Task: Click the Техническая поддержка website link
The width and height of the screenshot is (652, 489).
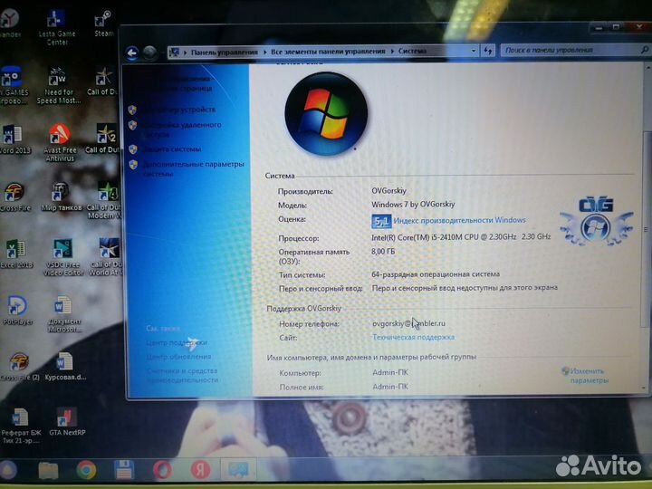Action: pos(413,337)
